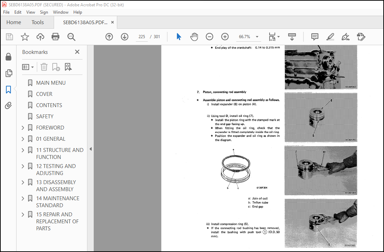Viewport: 384px width, 252px height.
Task: Jump to MAIN MENU bookmark
Action: pyautogui.click(x=51, y=83)
